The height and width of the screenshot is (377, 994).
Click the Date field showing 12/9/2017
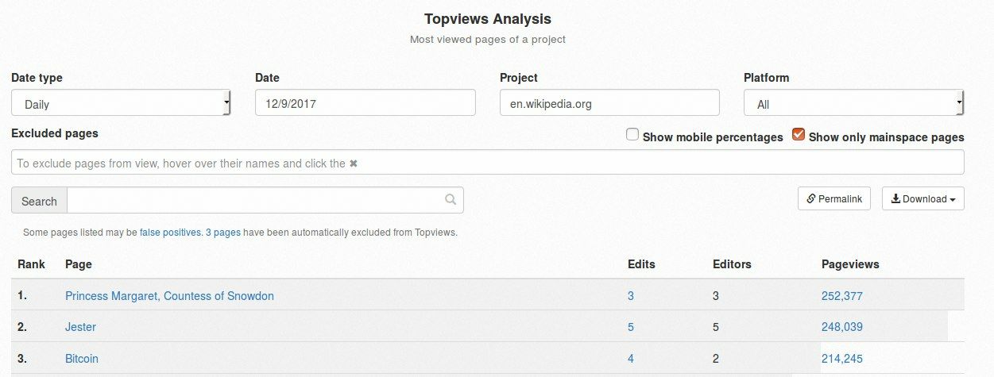365,102
